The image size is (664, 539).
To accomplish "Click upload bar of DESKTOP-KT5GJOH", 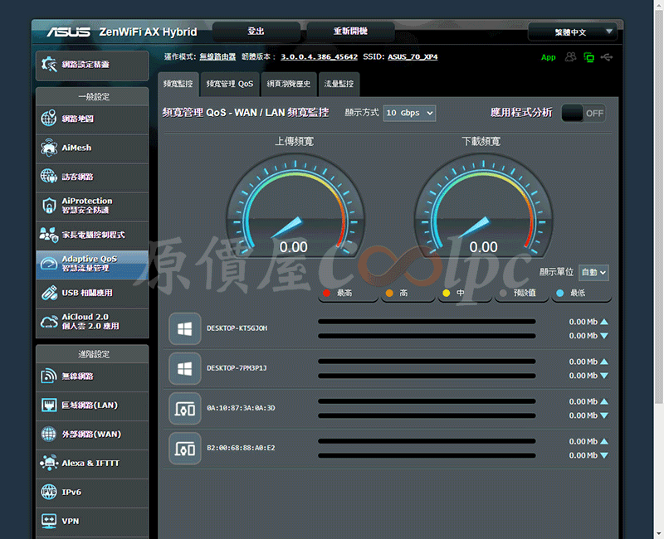I will coord(427,322).
